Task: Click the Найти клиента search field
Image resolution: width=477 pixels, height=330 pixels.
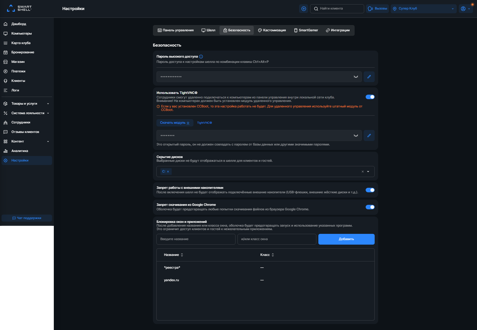Action: (337, 9)
